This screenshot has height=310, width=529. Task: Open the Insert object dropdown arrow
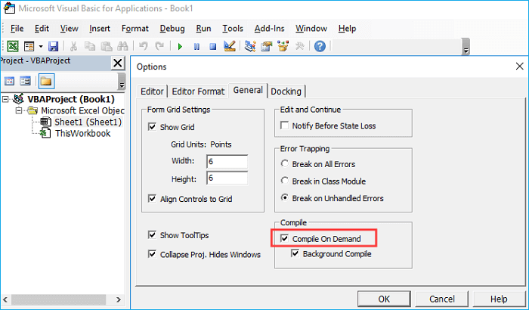click(41, 46)
